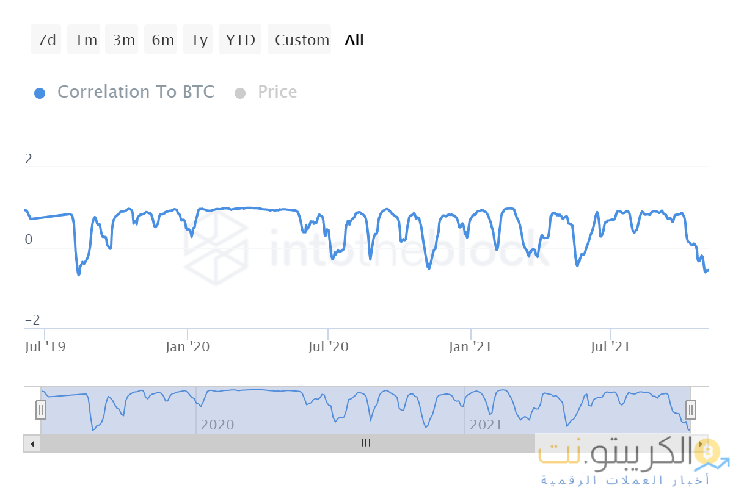Toggle the Correlation To BTC series
The height and width of the screenshot is (488, 733).
click(136, 92)
